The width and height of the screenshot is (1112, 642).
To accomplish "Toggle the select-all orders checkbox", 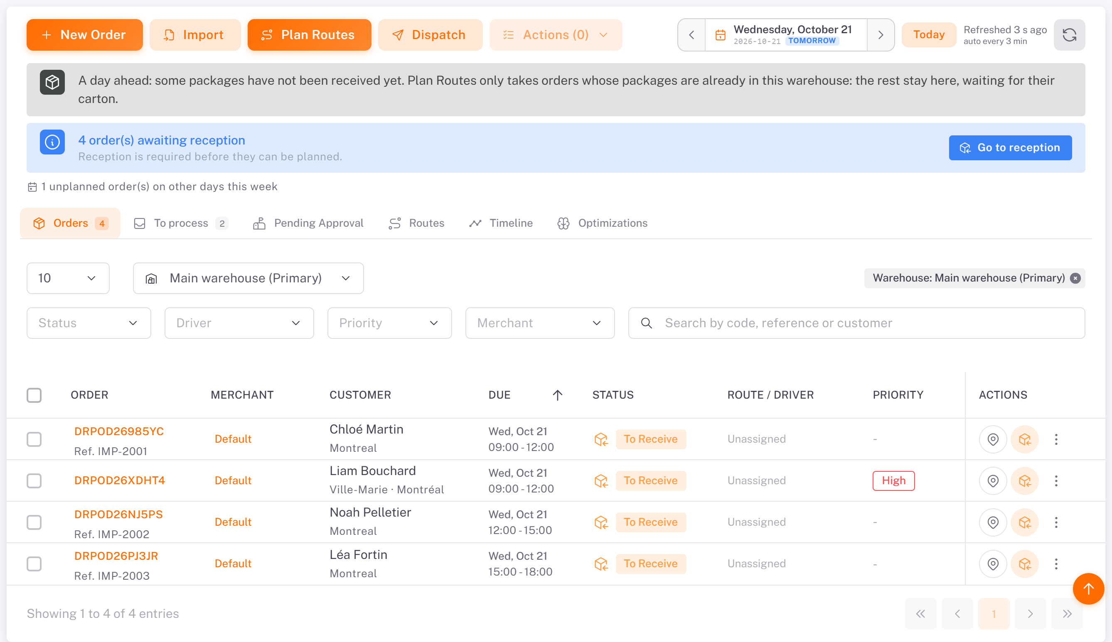I will pos(34,395).
